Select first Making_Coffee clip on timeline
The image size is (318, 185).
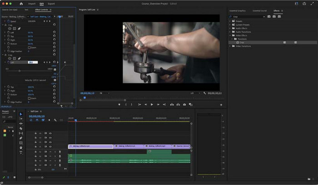point(91,146)
